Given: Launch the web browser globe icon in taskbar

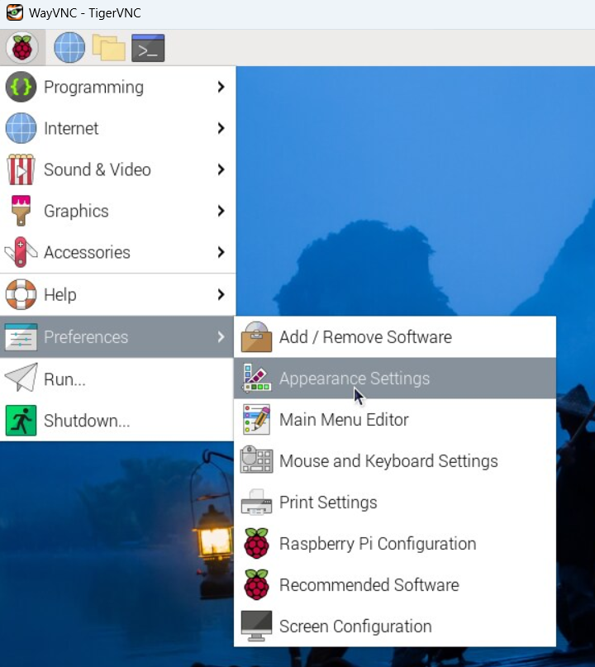Looking at the screenshot, I should 69,48.
